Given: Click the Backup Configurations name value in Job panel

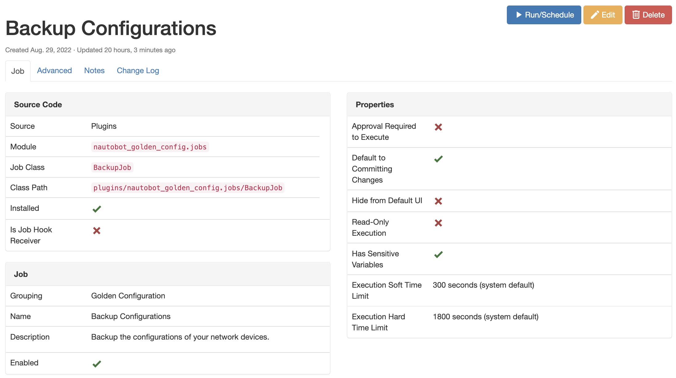Looking at the screenshot, I should [131, 317].
